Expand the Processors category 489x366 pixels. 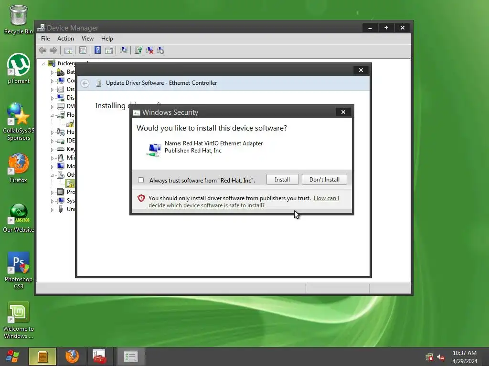pyautogui.click(x=52, y=193)
